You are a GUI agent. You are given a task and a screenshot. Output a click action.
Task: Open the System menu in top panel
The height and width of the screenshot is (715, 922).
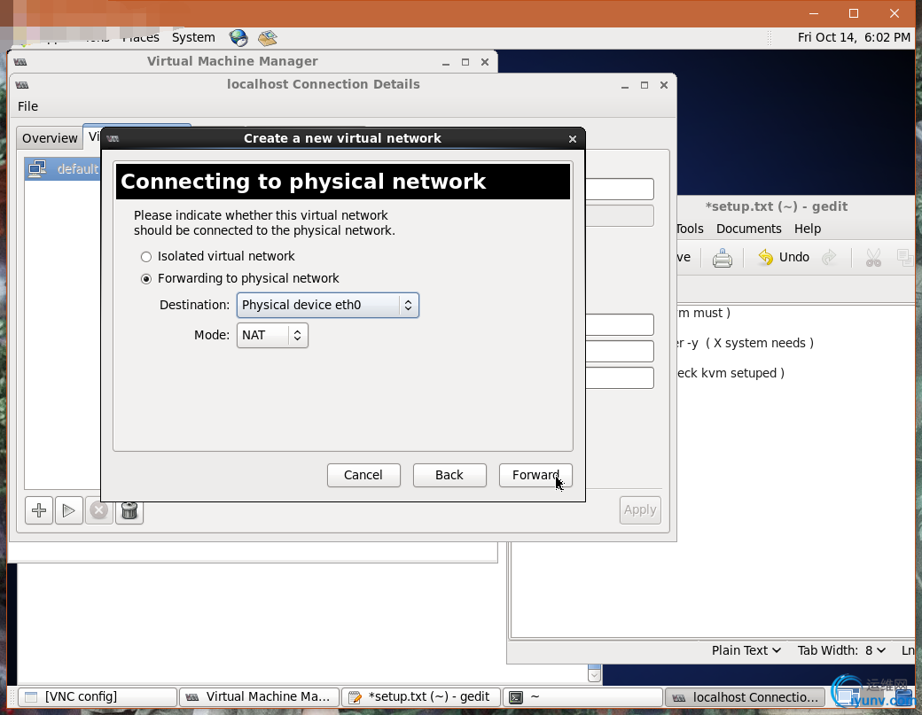(193, 37)
